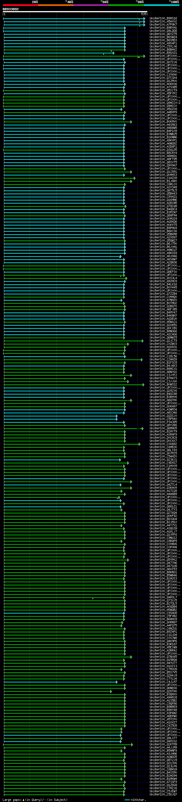Click the purple ~60% identity legend segment

(x=91, y=5)
